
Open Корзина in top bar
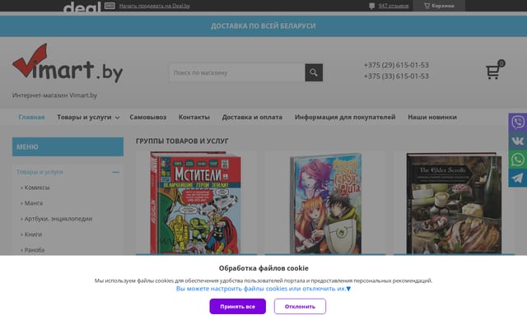[439, 6]
